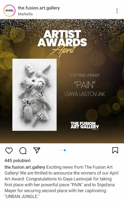The image size is (124, 202).
Task: Tap the caption text mentioning URBAN JUNGLE
Action: pos(22,196)
